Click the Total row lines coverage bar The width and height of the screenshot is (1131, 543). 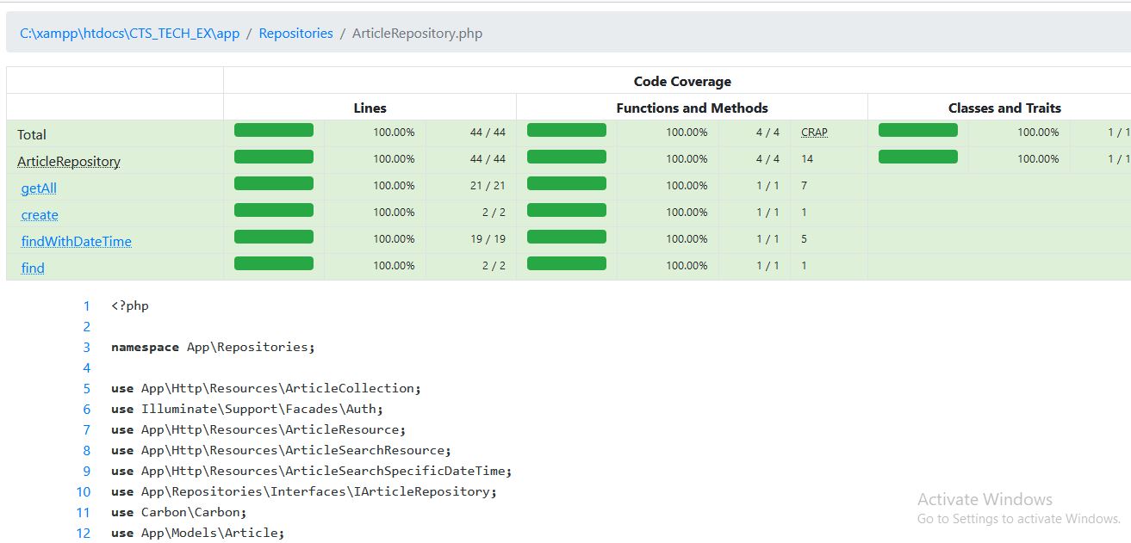coord(273,129)
